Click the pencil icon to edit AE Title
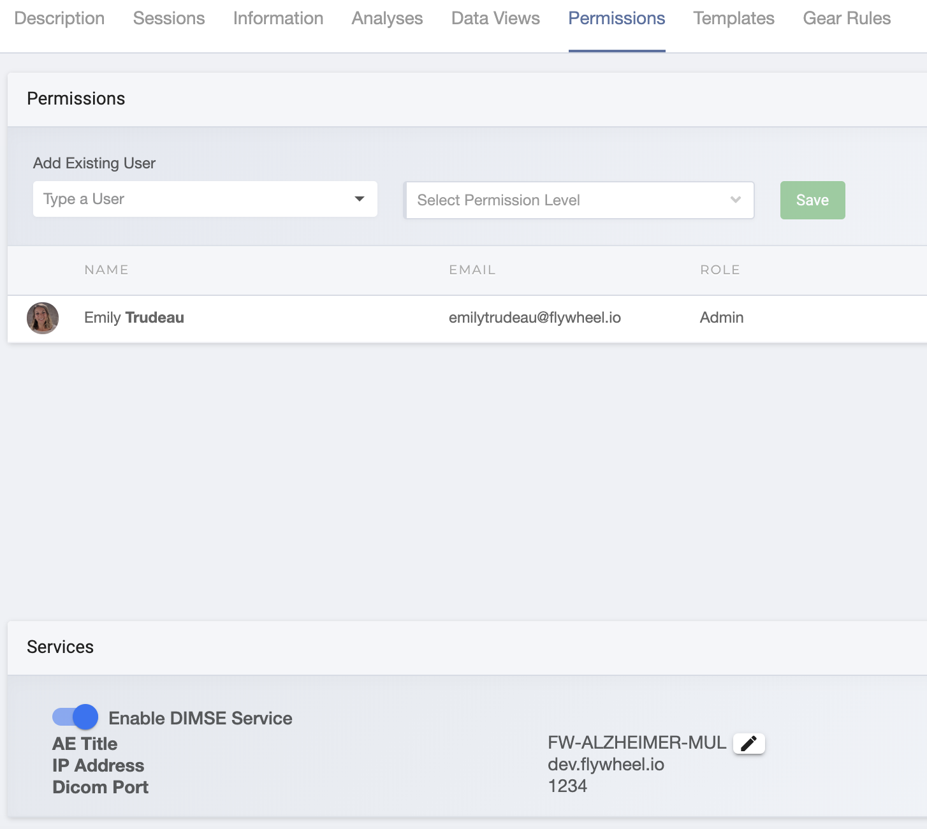Screen dimensions: 927x829 click(748, 744)
